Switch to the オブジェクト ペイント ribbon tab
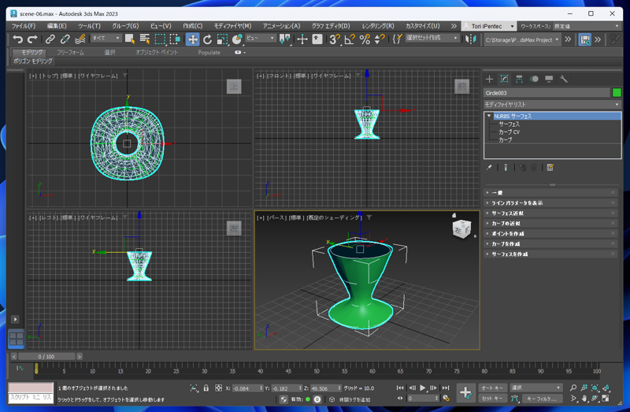The width and height of the screenshot is (630, 412). pyautogui.click(x=157, y=52)
